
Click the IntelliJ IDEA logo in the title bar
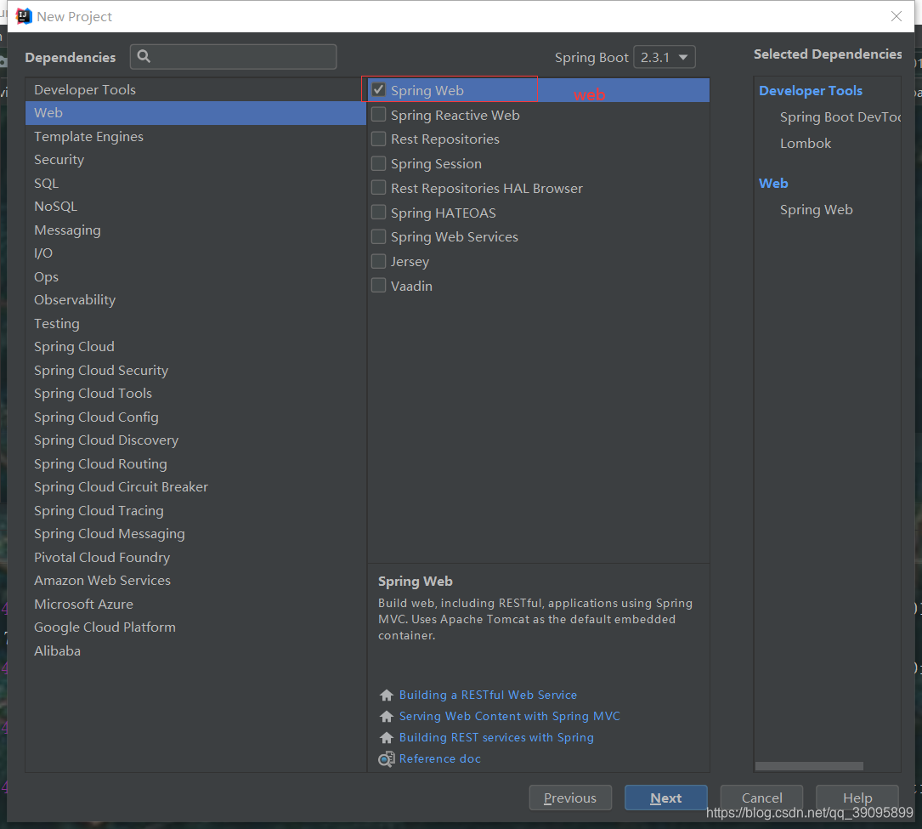(23, 15)
